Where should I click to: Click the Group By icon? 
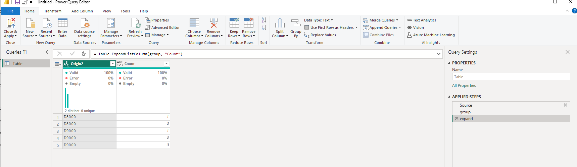296,23
